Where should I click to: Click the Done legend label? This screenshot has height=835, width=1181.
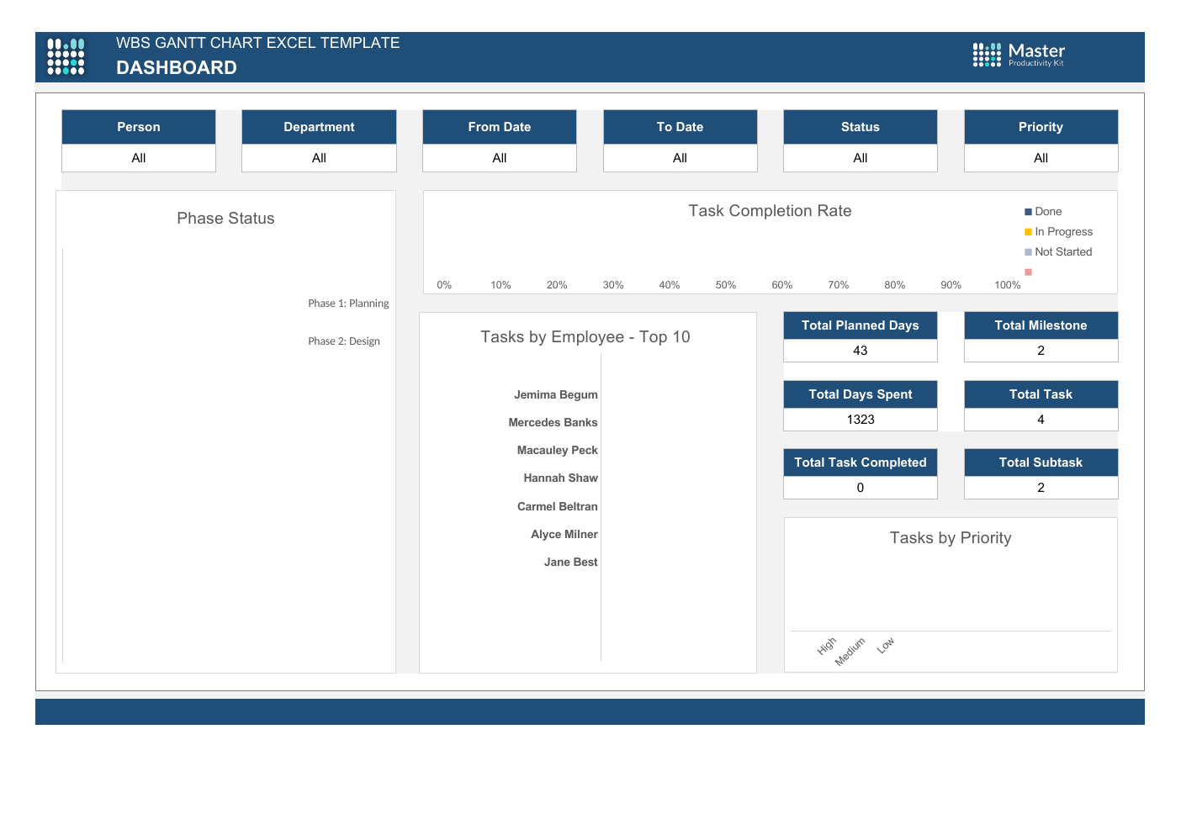coord(1048,212)
